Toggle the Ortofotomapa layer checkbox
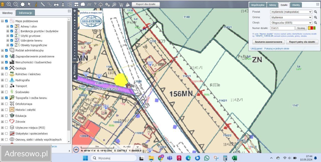 (7, 104)
